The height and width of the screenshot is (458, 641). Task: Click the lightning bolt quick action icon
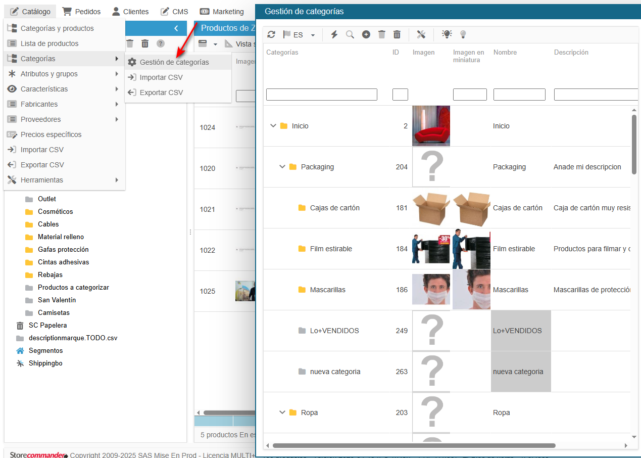[x=334, y=34]
